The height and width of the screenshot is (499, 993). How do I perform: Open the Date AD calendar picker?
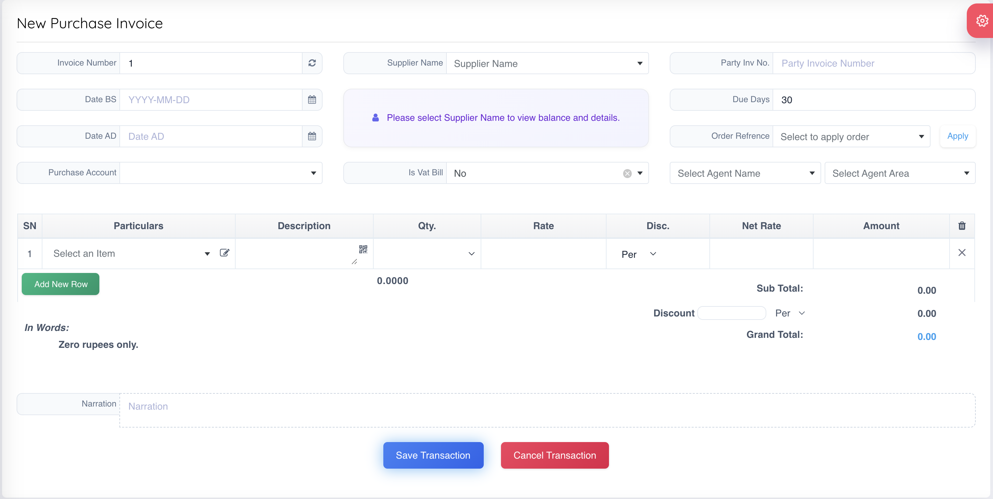312,136
